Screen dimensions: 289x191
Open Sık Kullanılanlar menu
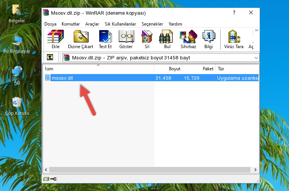(x=120, y=24)
